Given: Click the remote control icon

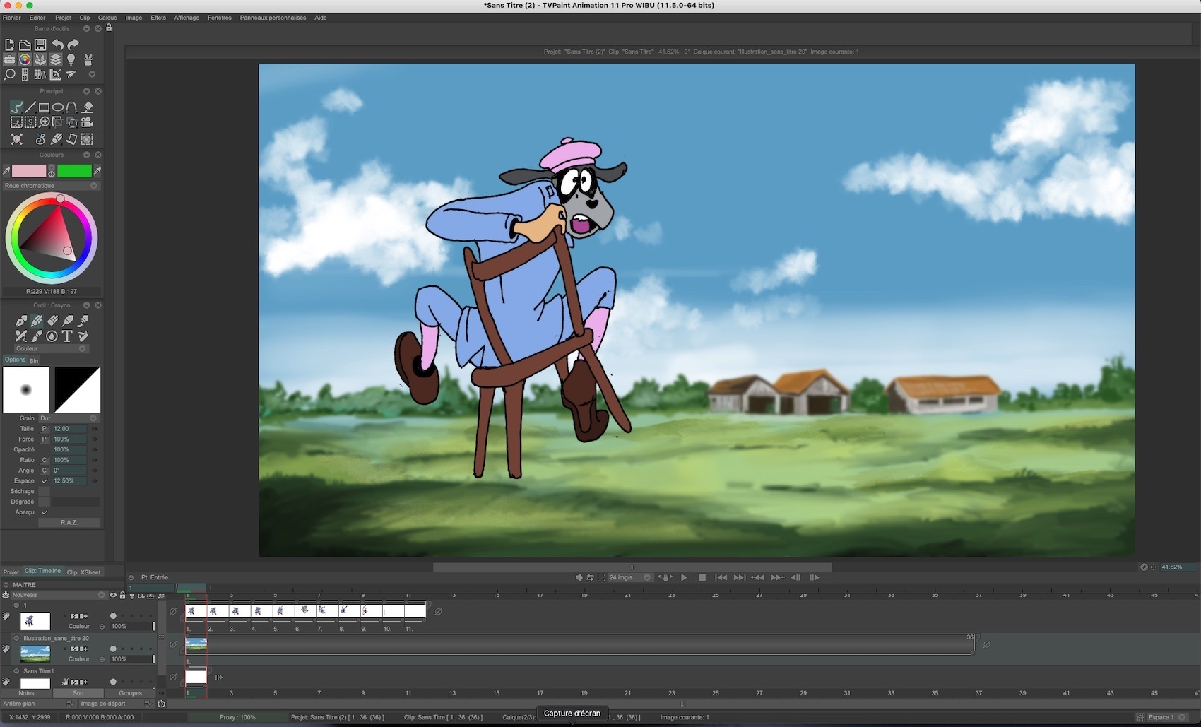Looking at the screenshot, I should (25, 74).
